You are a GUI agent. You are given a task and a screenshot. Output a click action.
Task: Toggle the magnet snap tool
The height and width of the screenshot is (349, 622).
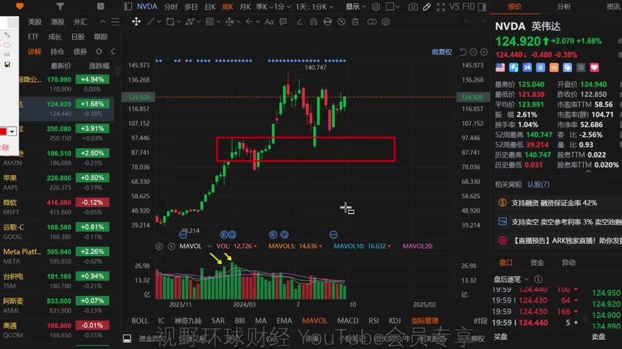(314, 21)
